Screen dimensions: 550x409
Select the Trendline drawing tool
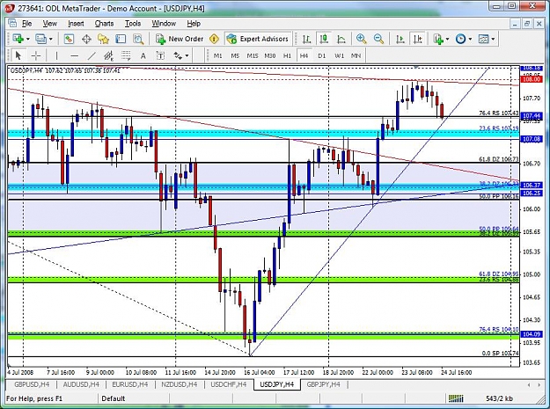click(92, 55)
